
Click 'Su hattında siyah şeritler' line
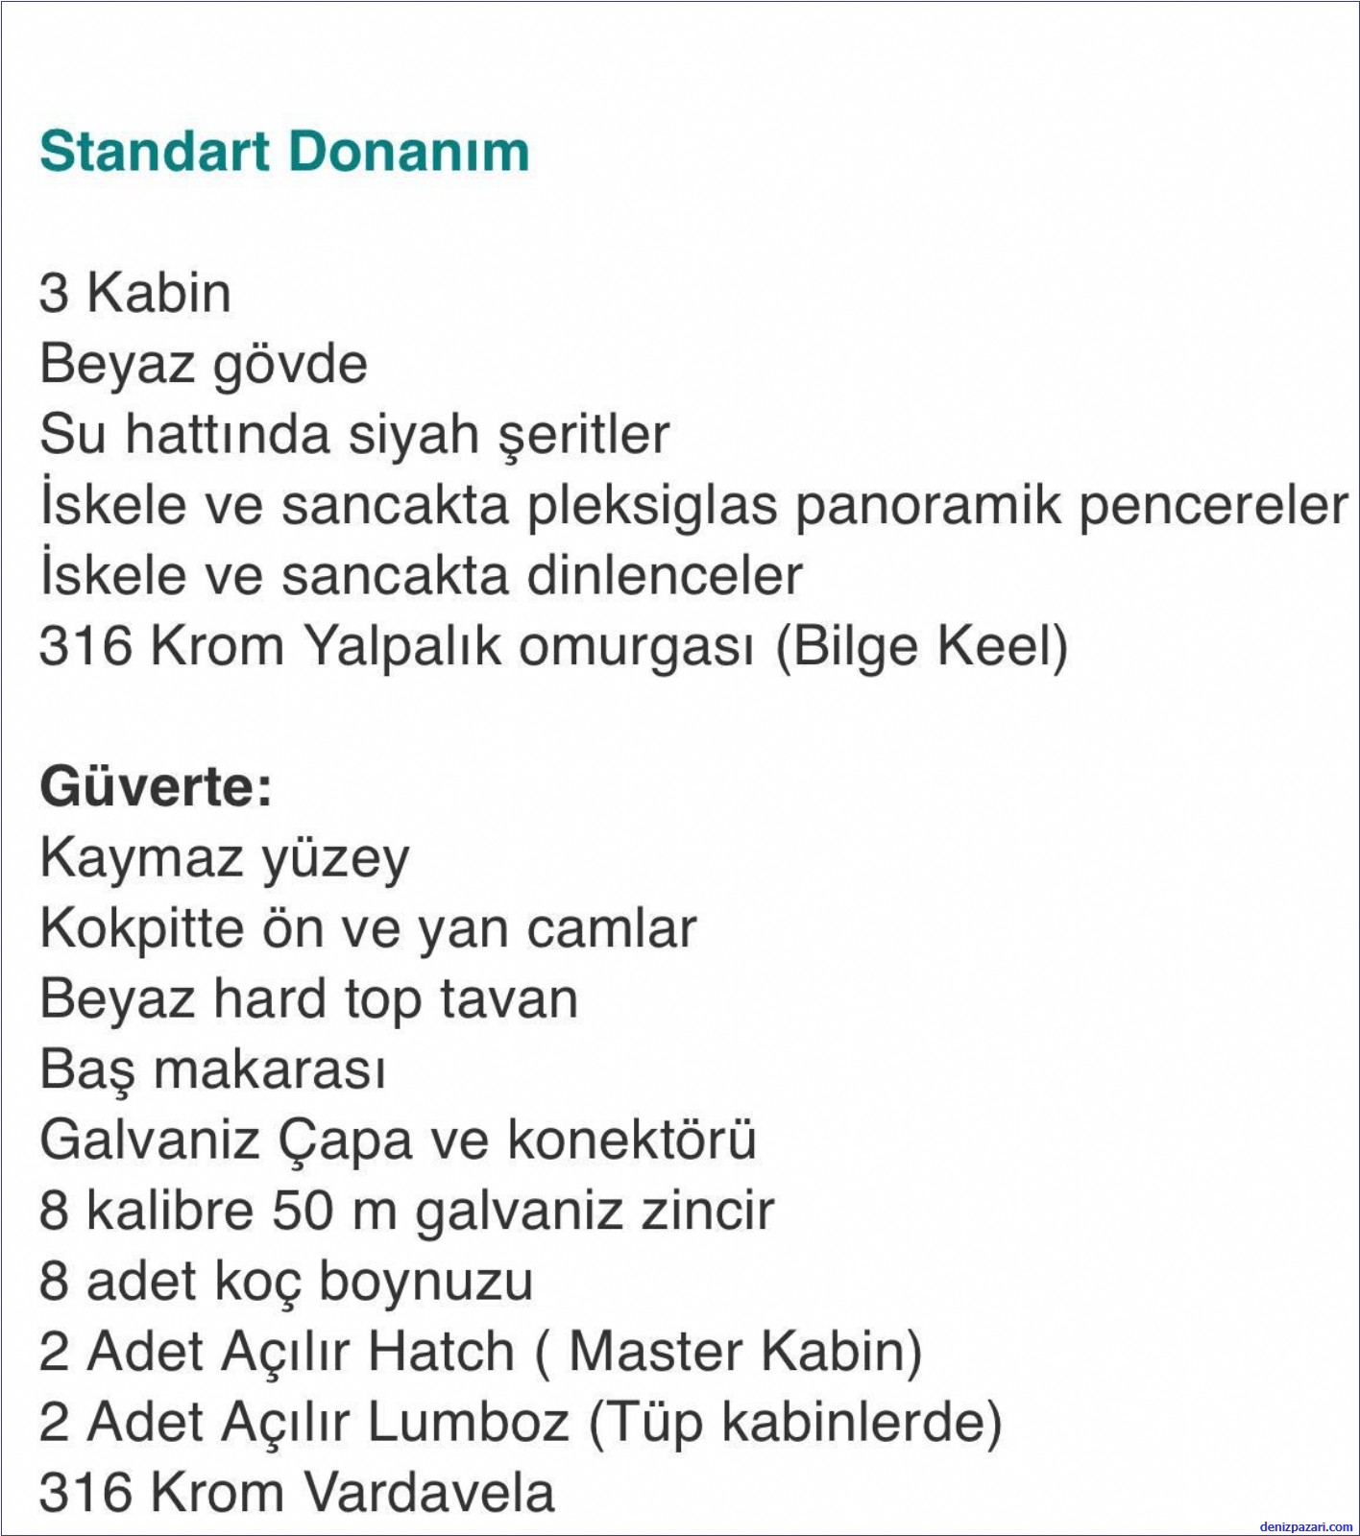(353, 434)
